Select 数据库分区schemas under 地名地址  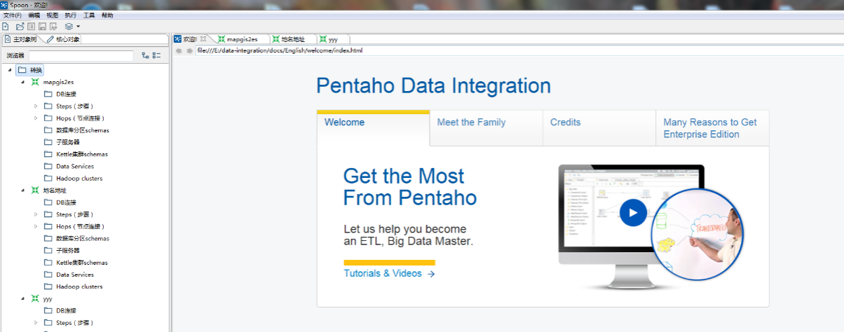(76, 238)
